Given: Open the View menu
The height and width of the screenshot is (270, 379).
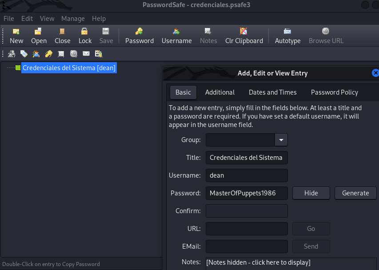Looking at the screenshot, I should tap(47, 18).
